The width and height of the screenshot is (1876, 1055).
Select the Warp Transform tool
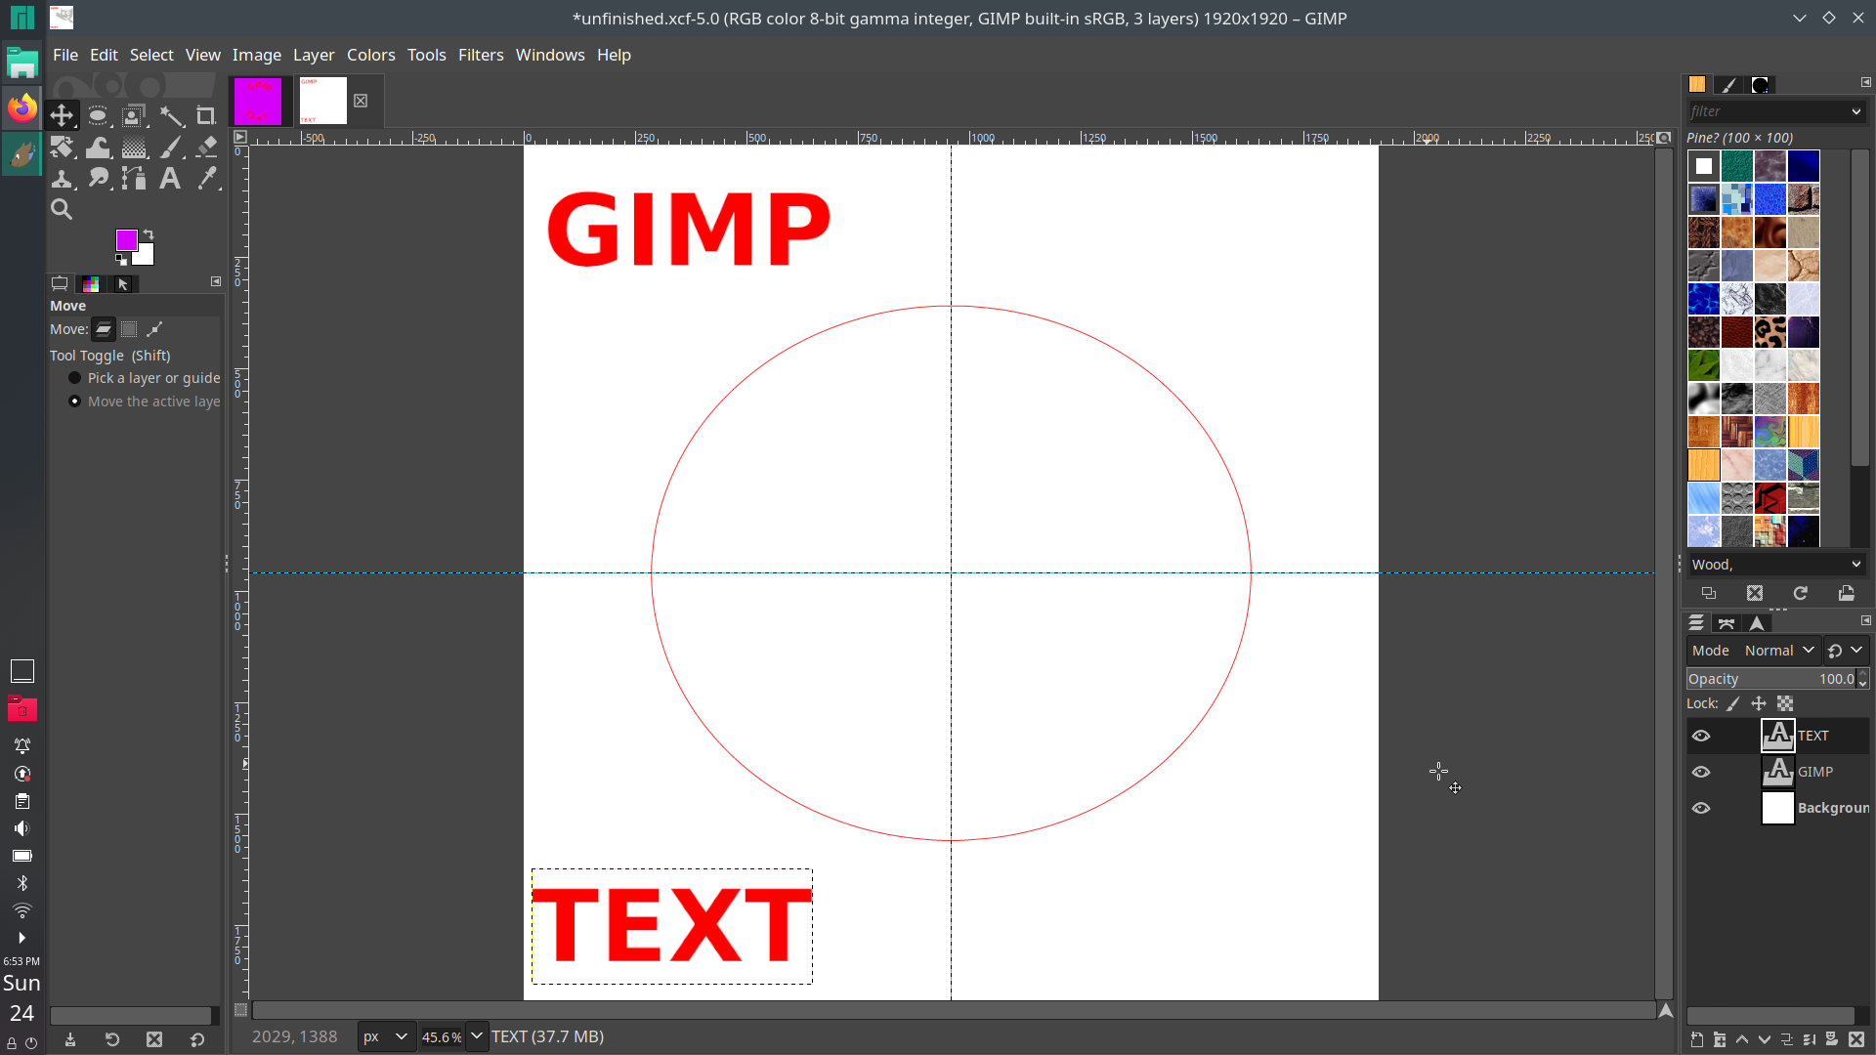point(98,148)
